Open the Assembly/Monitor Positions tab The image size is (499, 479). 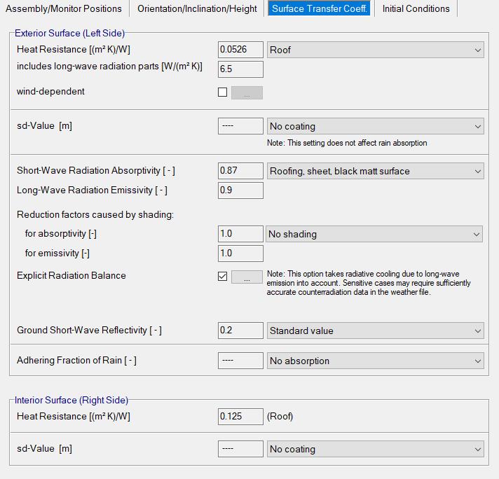[64, 8]
